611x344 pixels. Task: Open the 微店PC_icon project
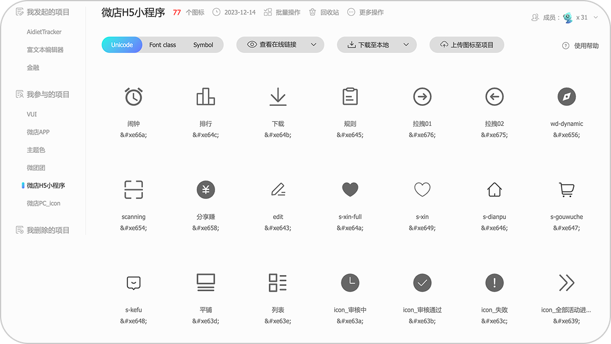coord(43,203)
